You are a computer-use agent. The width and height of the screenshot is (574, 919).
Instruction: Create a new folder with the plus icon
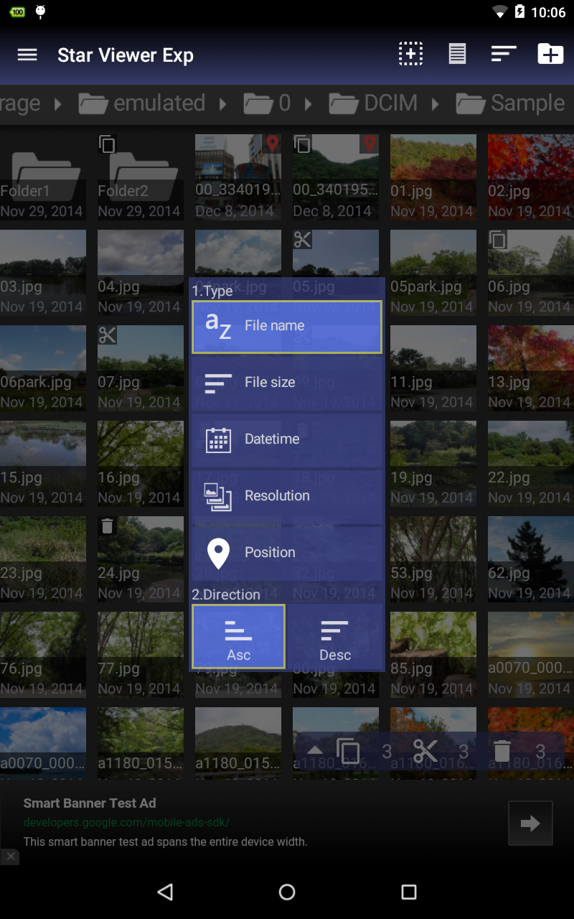pyautogui.click(x=550, y=54)
